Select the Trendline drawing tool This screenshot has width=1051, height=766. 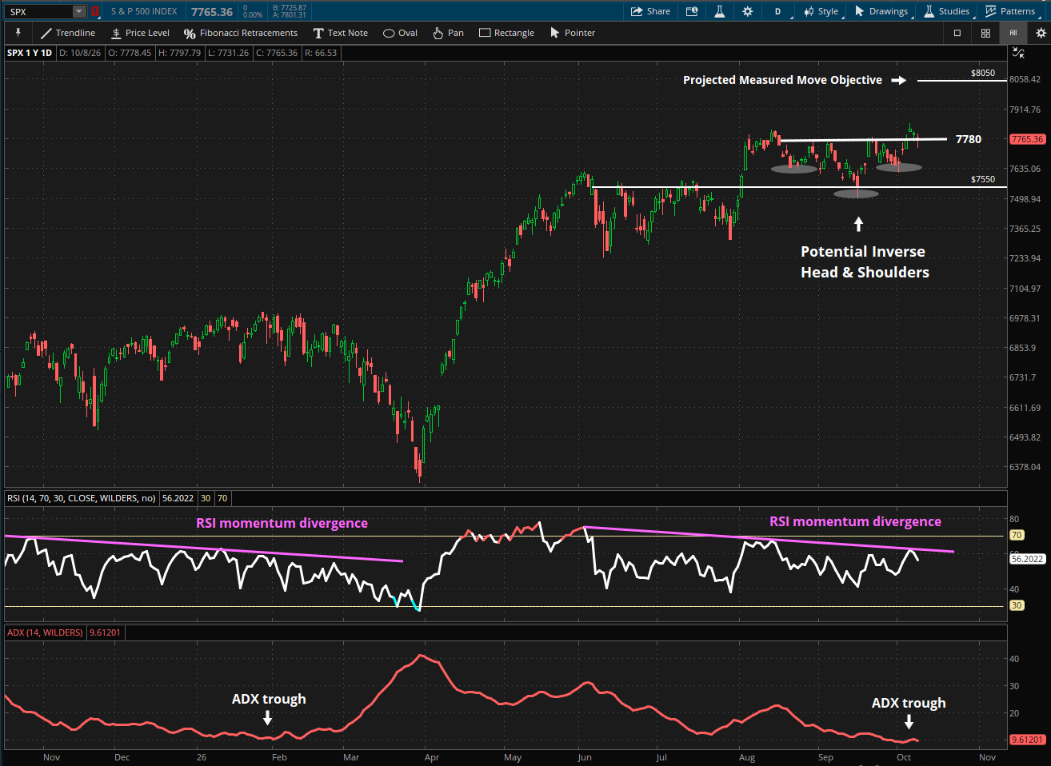click(68, 33)
